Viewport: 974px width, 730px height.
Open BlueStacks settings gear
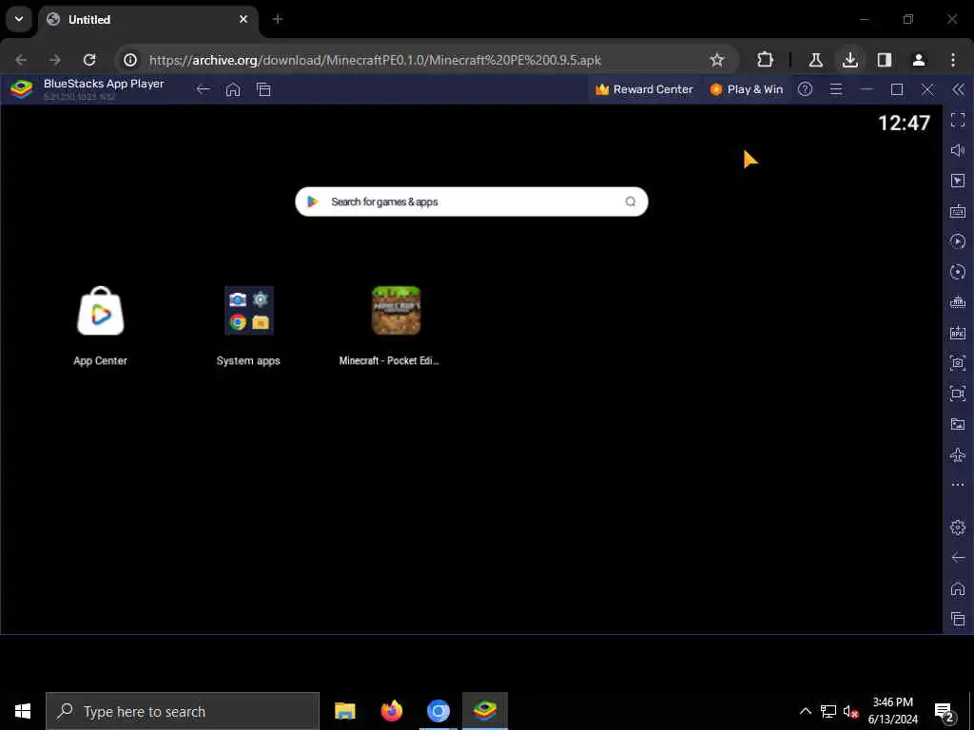click(958, 527)
